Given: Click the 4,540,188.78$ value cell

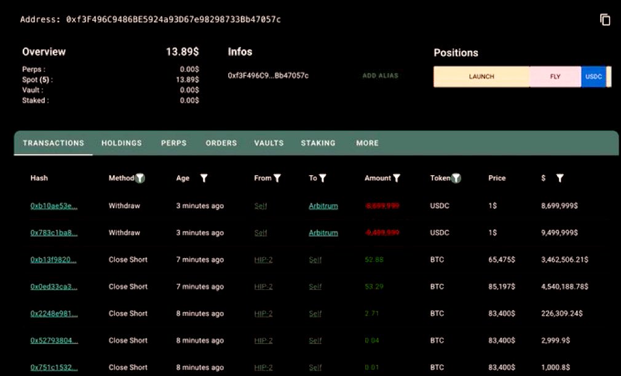Looking at the screenshot, I should (x=565, y=286).
